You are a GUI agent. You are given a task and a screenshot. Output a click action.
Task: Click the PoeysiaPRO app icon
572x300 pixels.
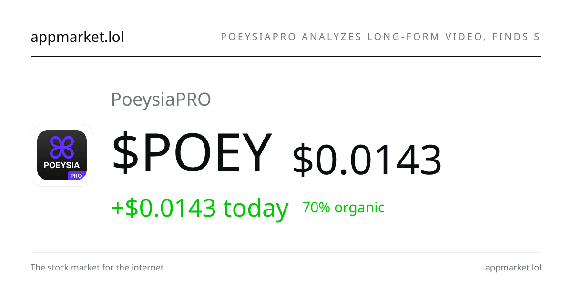tap(62, 155)
